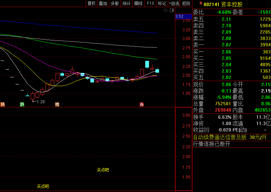Screen dimensions: 271x192
Task: Click the R flag icon beside stock code
Action: [201, 3]
